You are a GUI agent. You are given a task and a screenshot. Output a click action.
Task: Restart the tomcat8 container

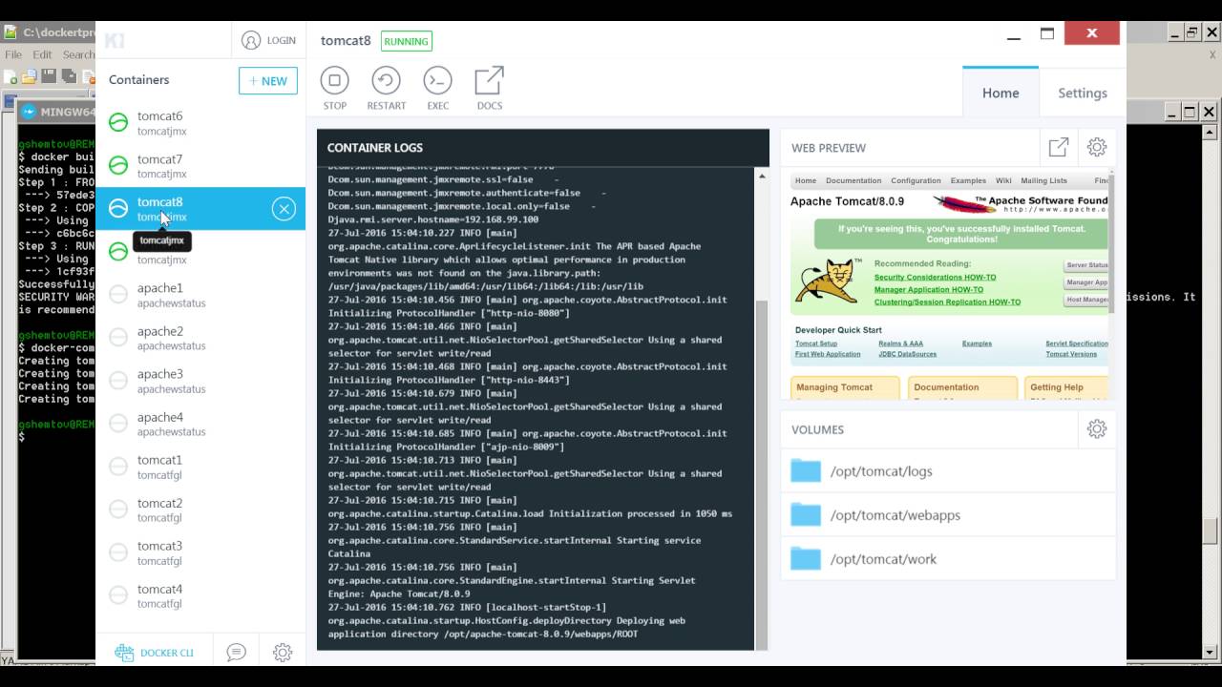(x=386, y=88)
